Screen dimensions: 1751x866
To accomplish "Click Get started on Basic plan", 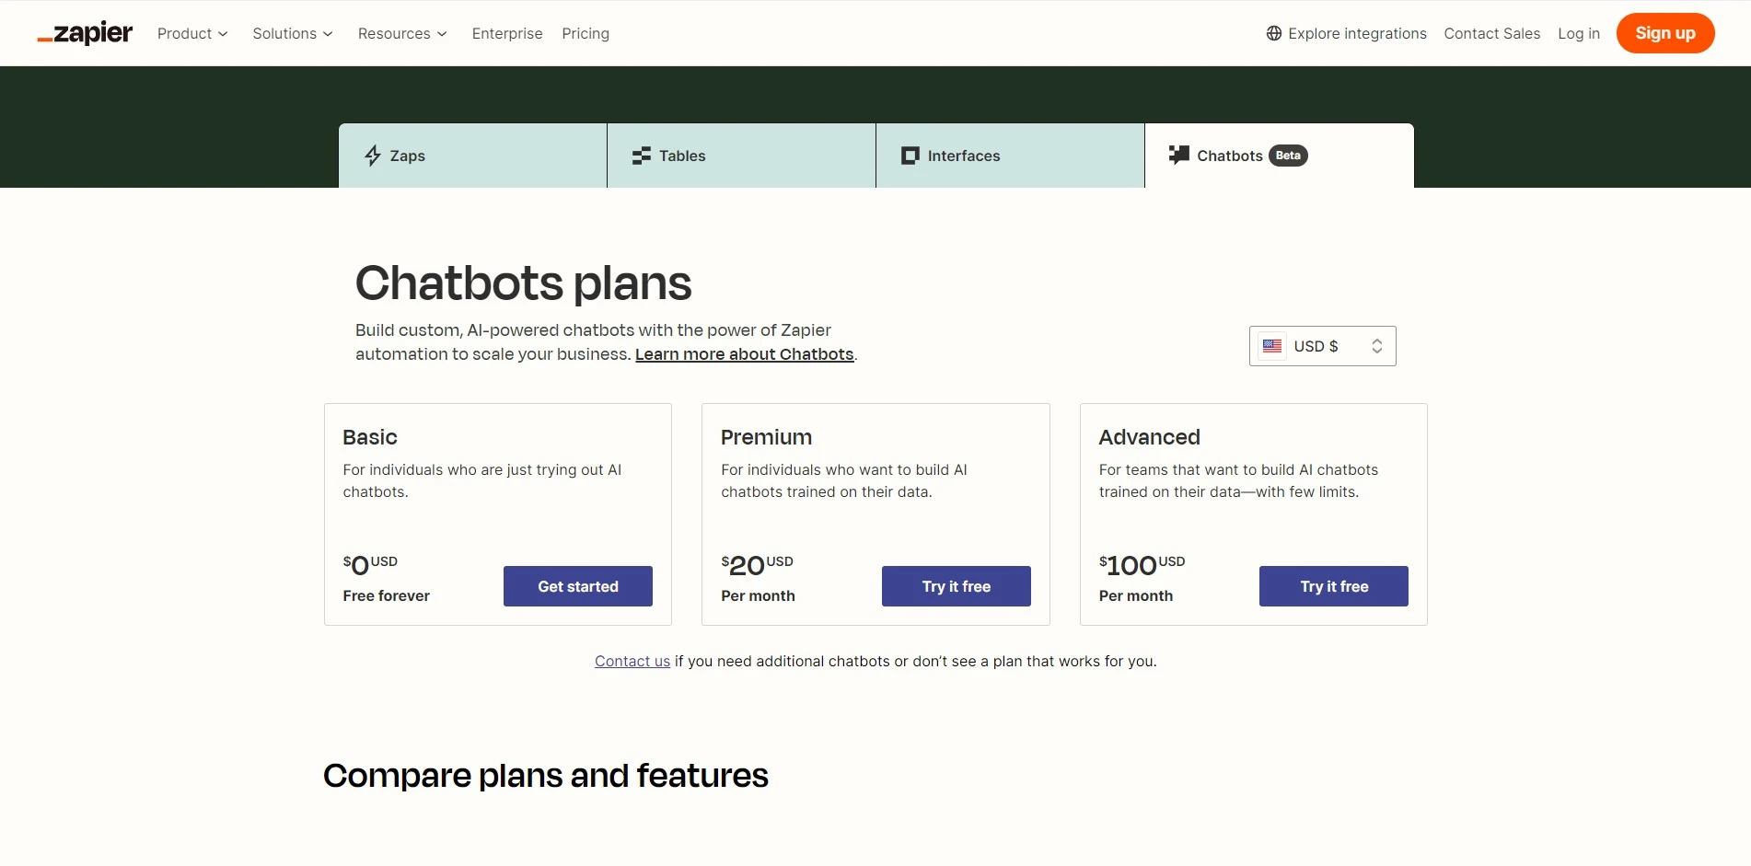I will tap(578, 586).
